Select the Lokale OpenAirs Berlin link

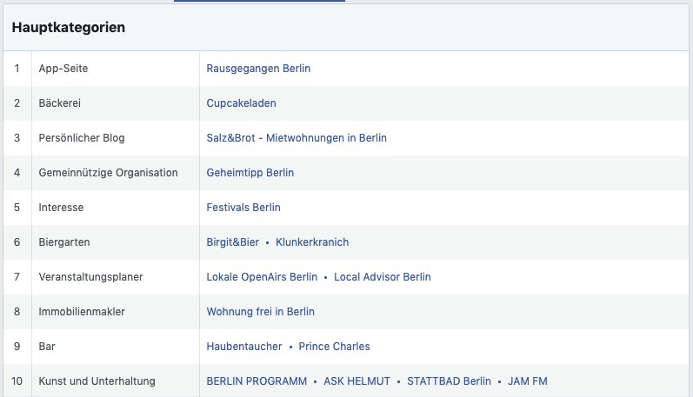(x=262, y=277)
